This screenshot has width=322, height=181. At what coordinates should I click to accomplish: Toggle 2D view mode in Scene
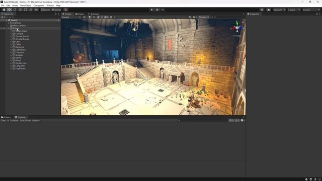[85, 17]
